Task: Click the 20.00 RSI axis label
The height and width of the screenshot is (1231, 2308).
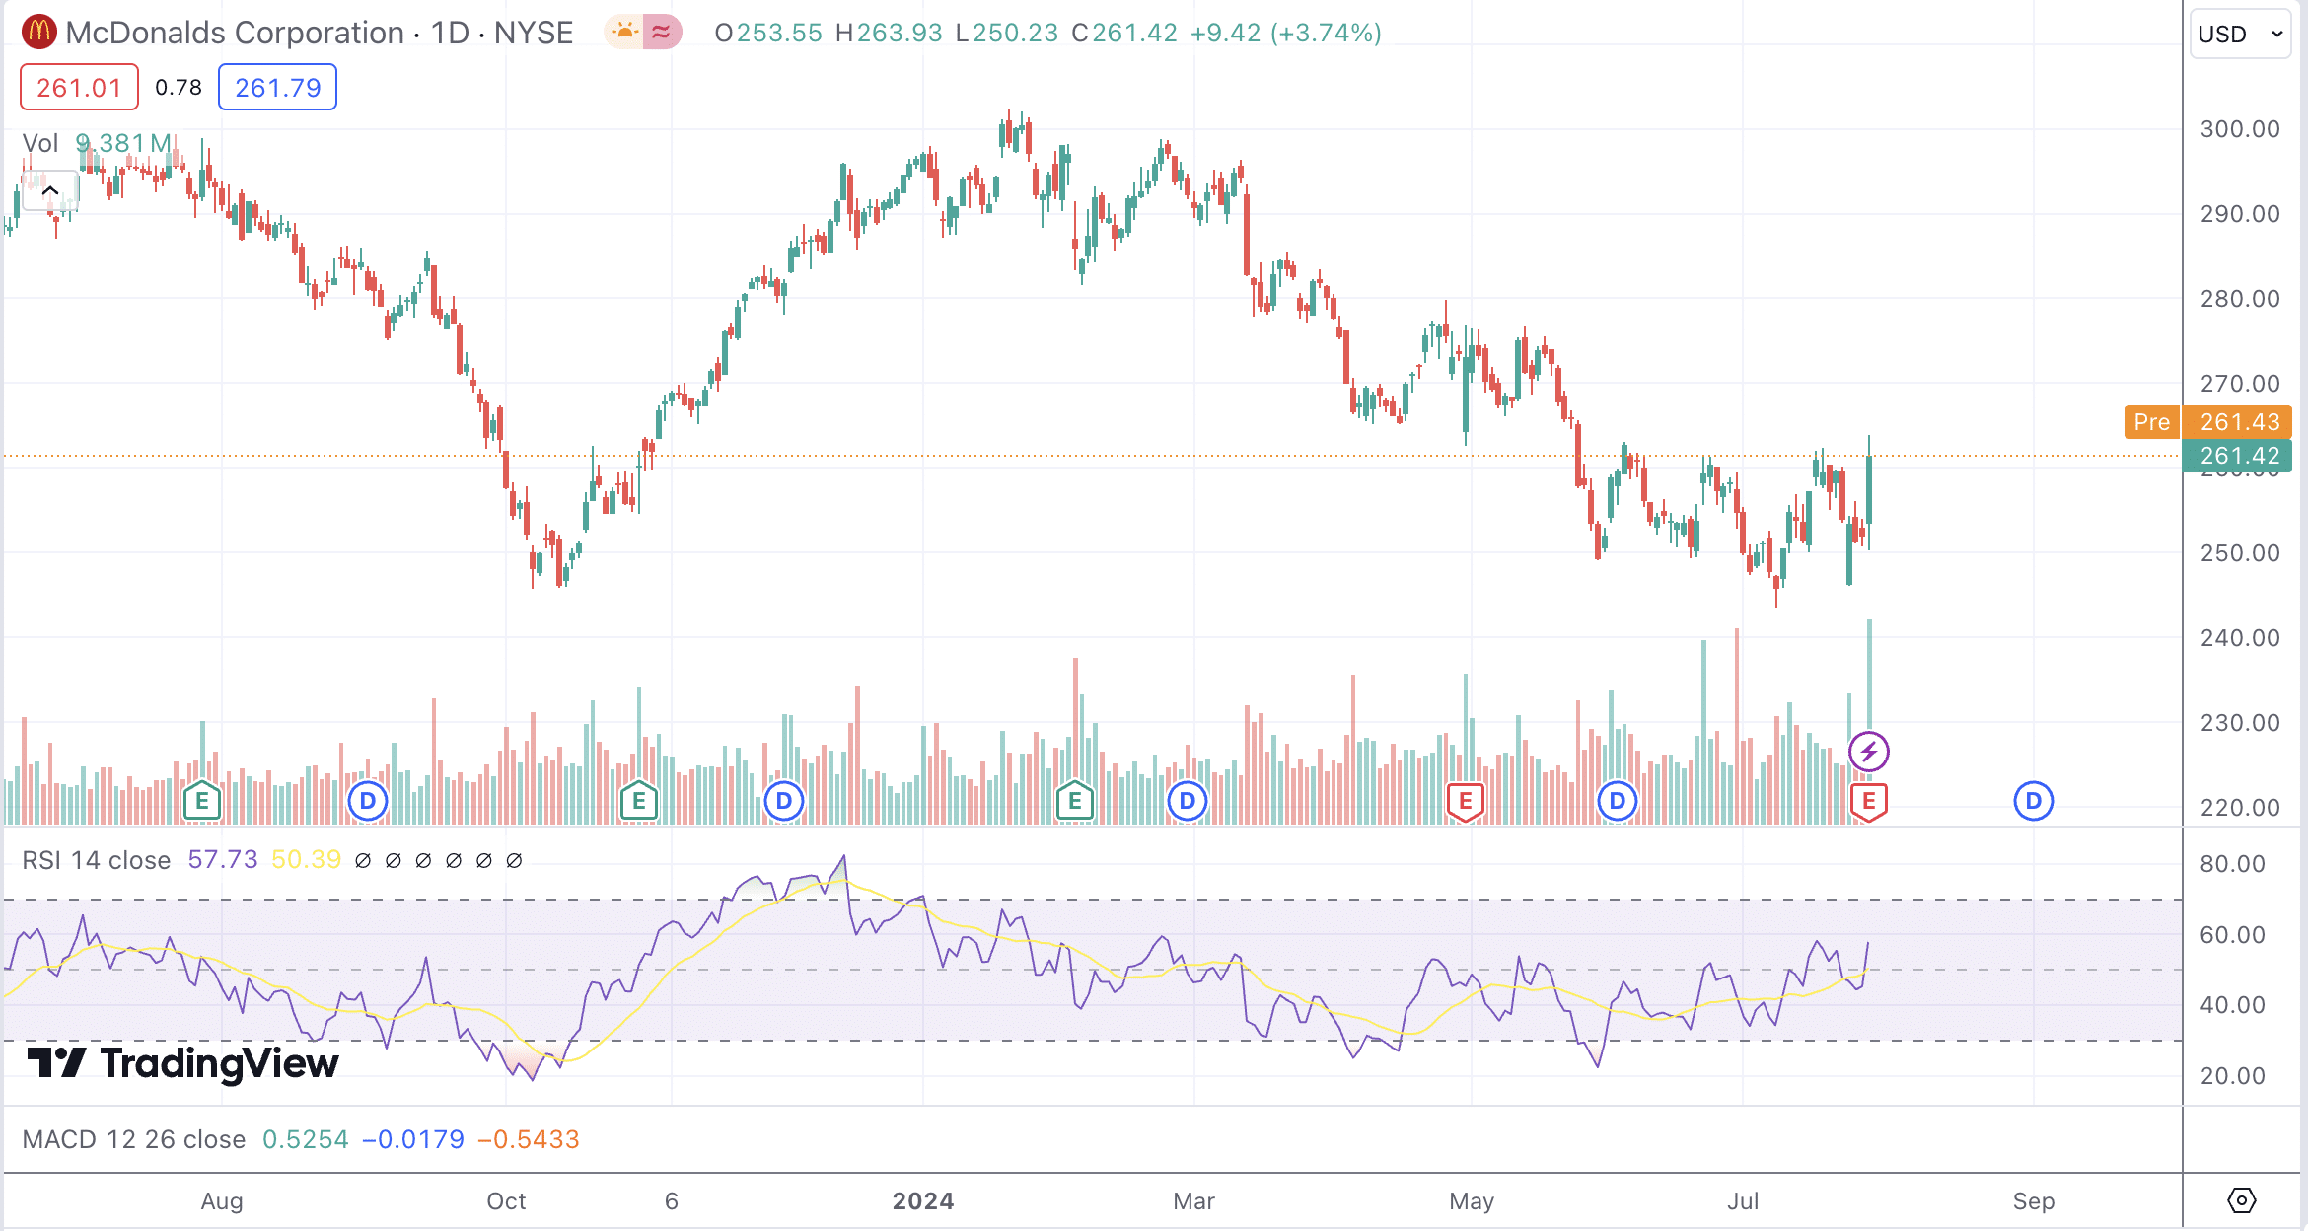Action: pyautogui.click(x=2232, y=1076)
